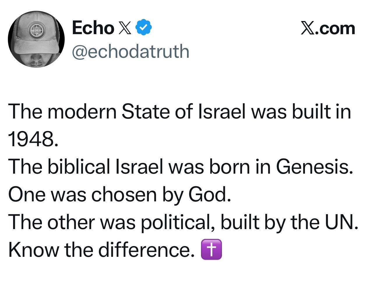Open the Echo profile avatar
Image resolution: width=374 pixels, height=286 pixels.
point(36,39)
